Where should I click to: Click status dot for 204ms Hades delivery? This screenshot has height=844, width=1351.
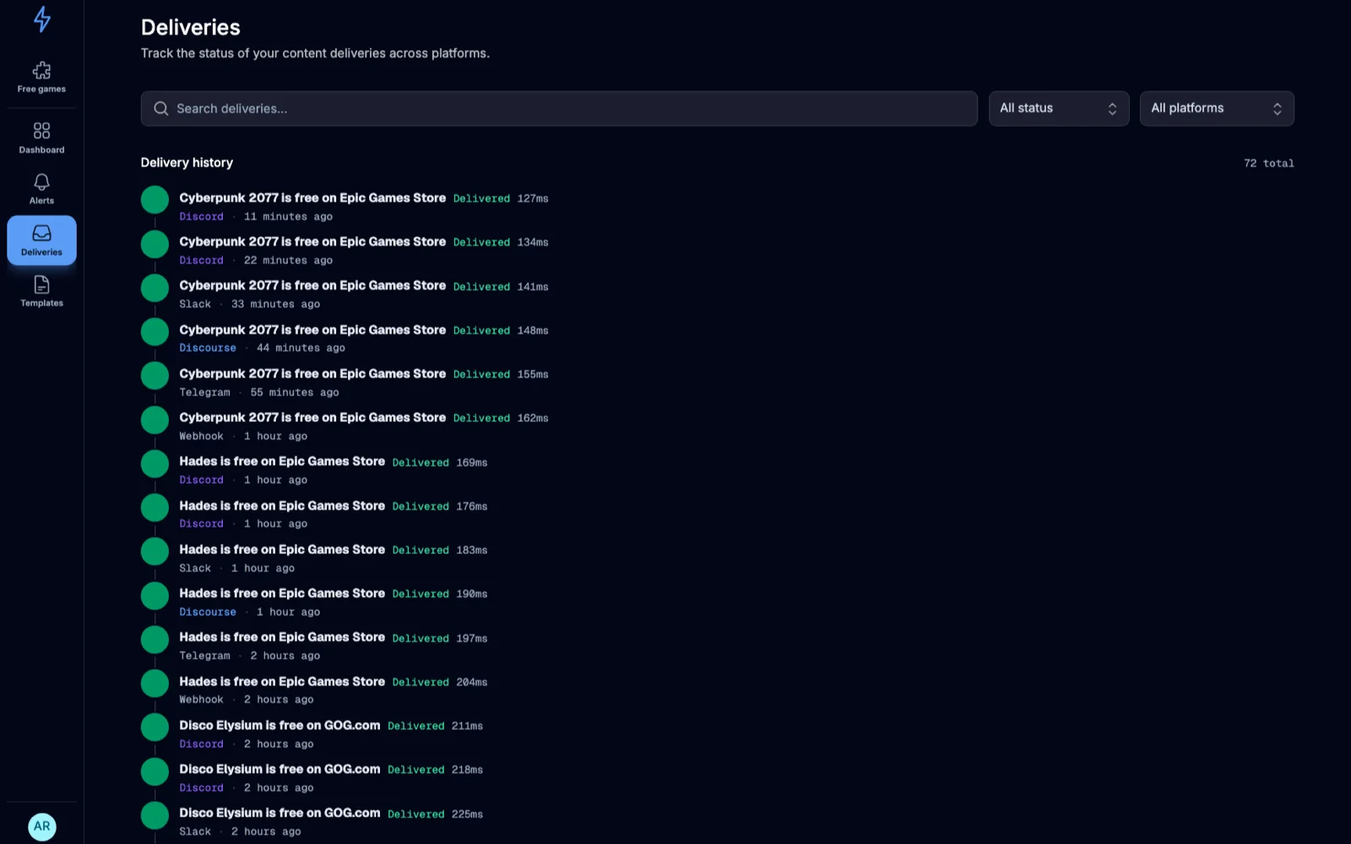point(155,684)
